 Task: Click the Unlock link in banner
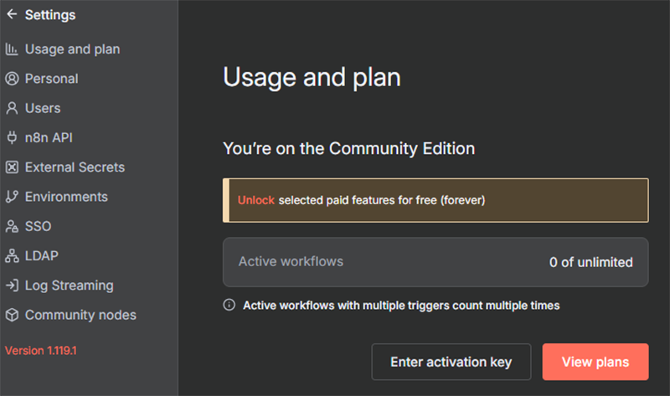(256, 200)
